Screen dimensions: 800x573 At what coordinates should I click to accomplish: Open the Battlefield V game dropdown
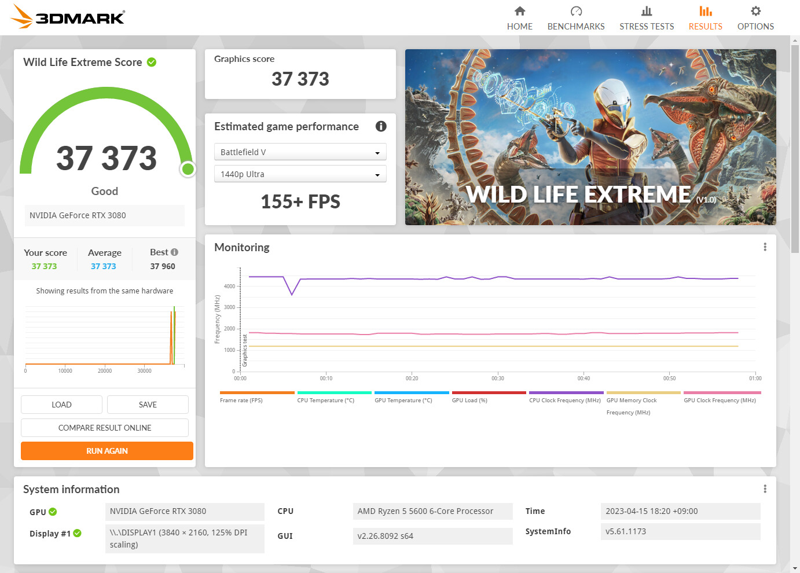[300, 152]
